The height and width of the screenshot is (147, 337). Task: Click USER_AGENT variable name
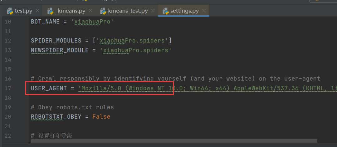click(x=49, y=88)
